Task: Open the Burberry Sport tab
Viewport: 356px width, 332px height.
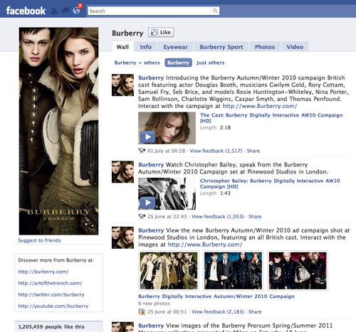Action: pos(221,47)
